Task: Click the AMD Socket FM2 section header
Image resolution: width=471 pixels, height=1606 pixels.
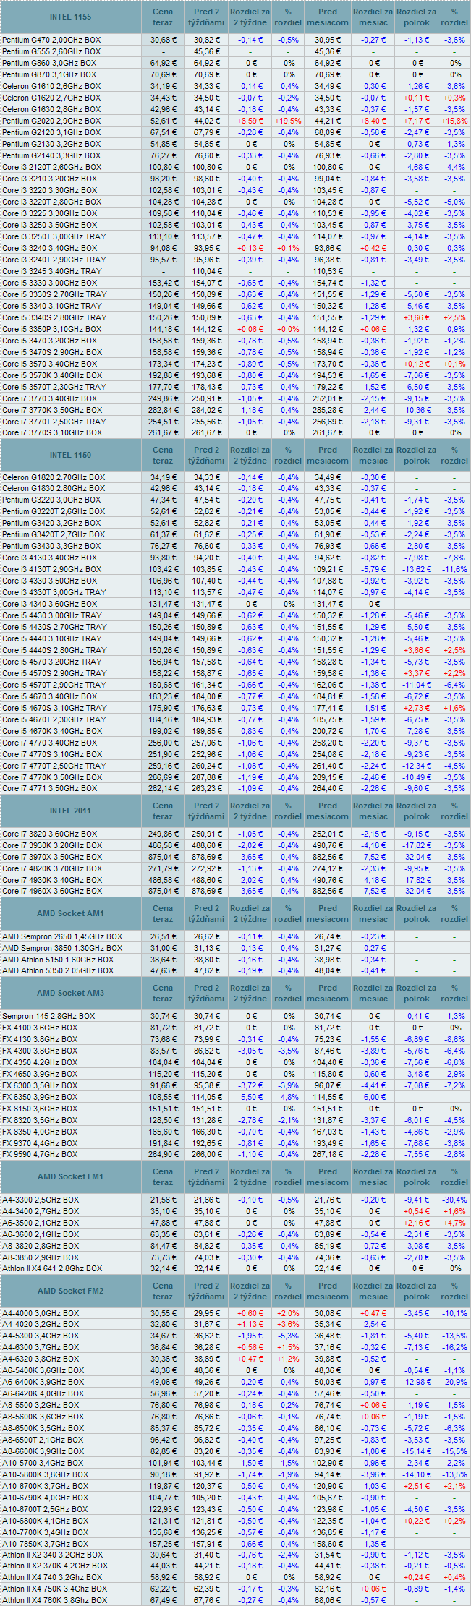Action: click(x=70, y=1291)
